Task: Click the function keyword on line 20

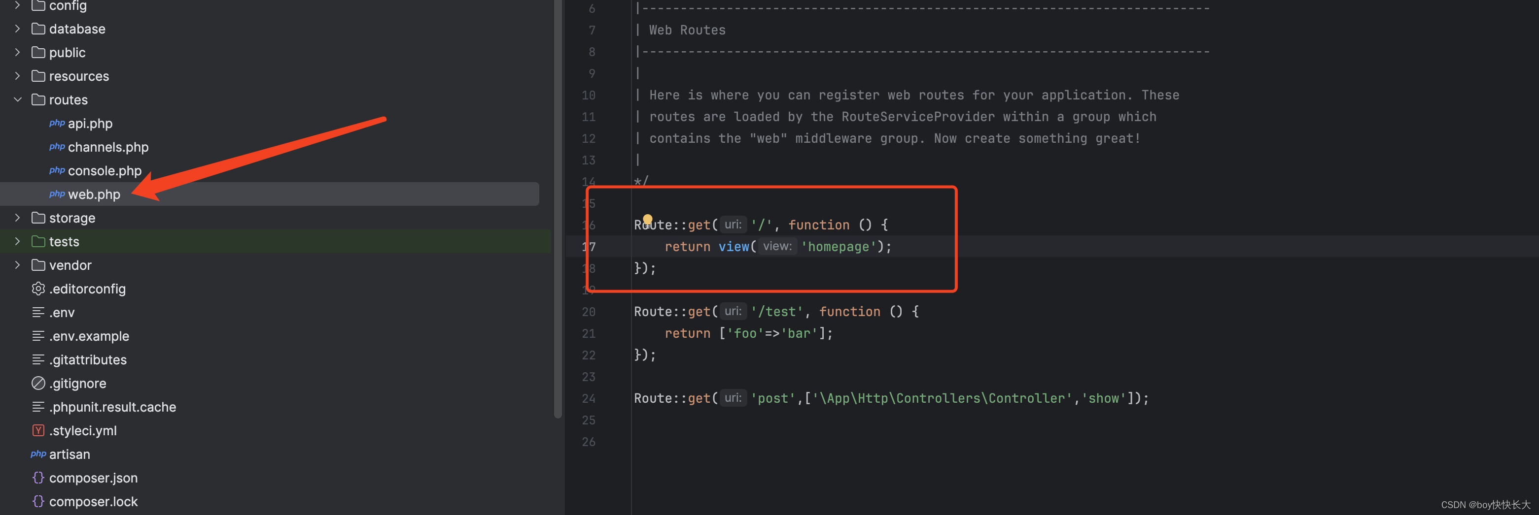Action: click(849, 312)
